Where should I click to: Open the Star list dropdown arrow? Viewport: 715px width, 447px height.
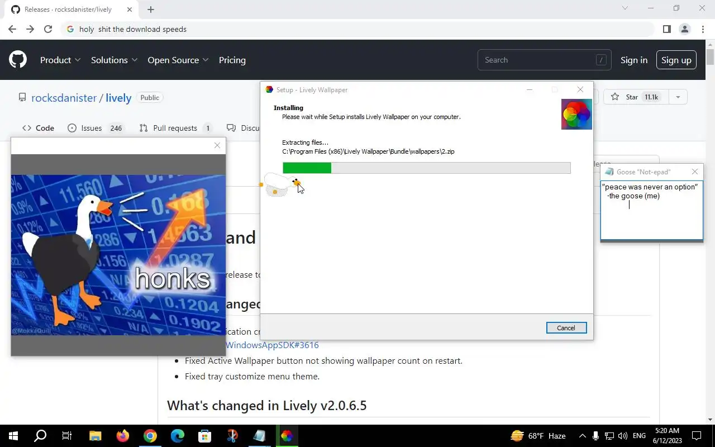(678, 97)
